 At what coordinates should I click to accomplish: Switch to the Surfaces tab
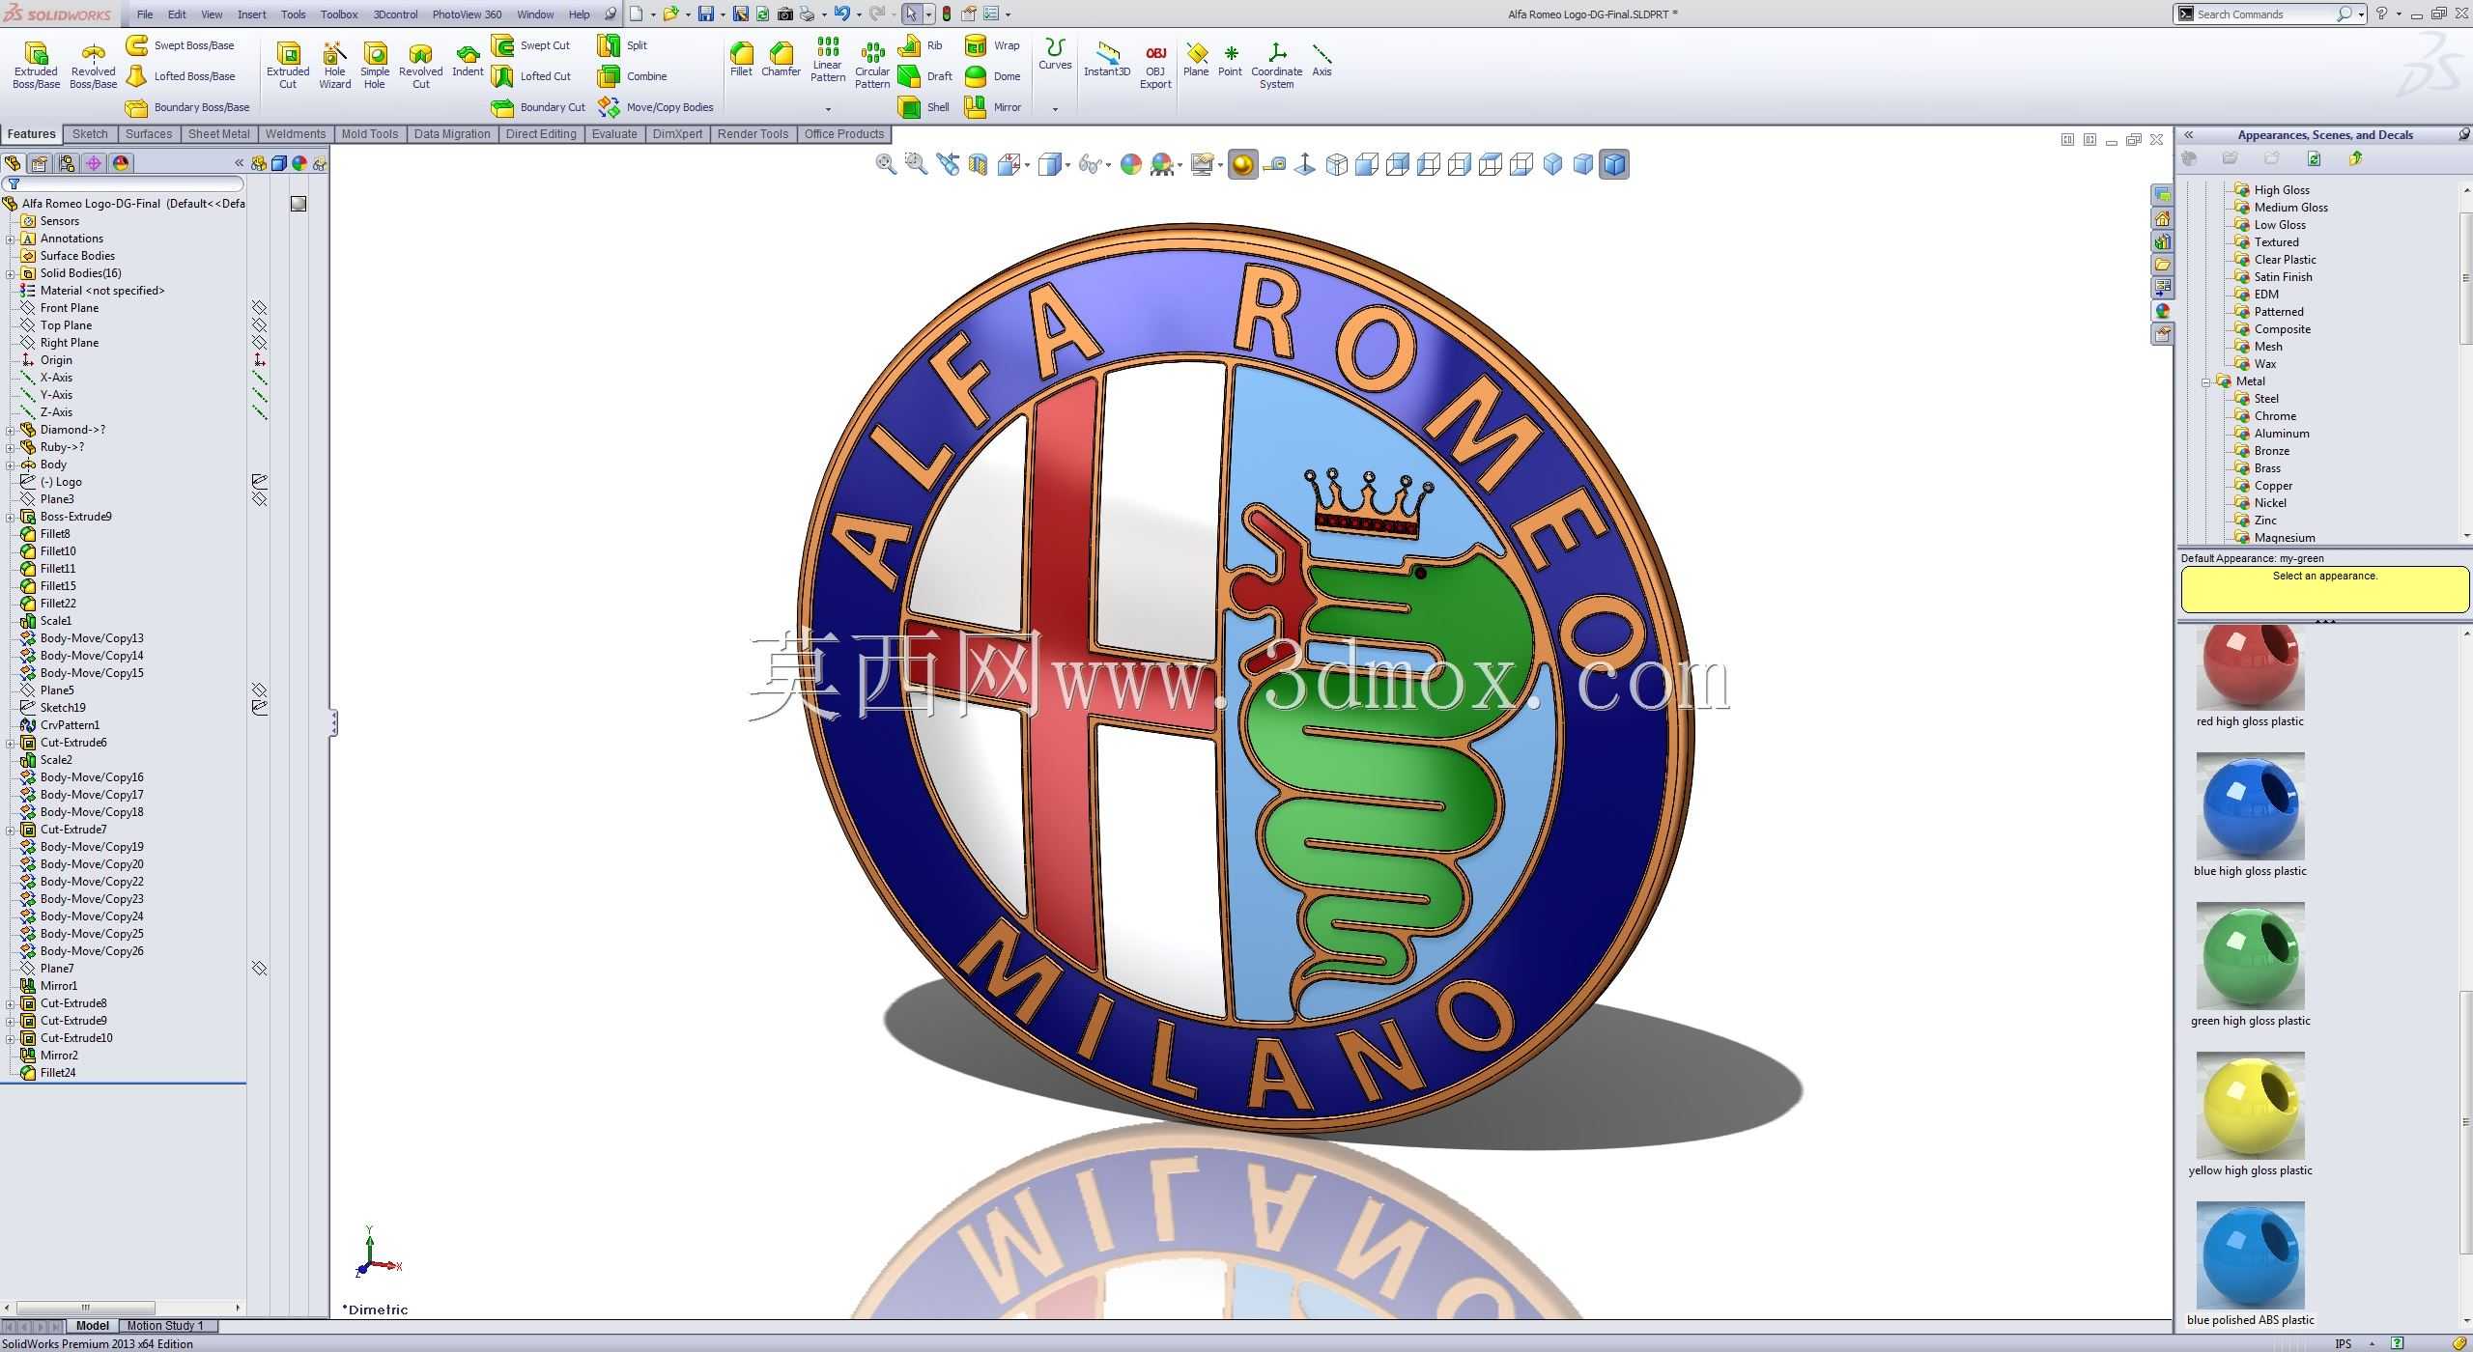(x=149, y=134)
